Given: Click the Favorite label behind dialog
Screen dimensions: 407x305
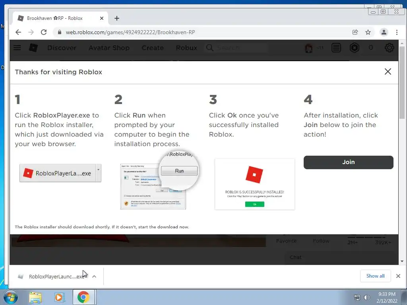Looking at the screenshot, I should 286,241.
